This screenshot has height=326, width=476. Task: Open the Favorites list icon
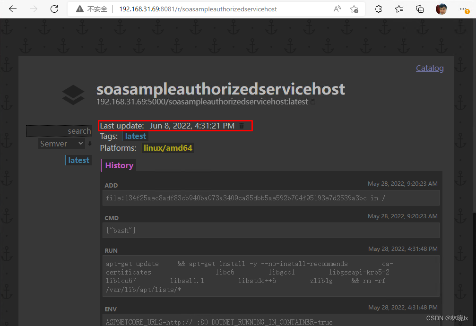[x=399, y=9]
